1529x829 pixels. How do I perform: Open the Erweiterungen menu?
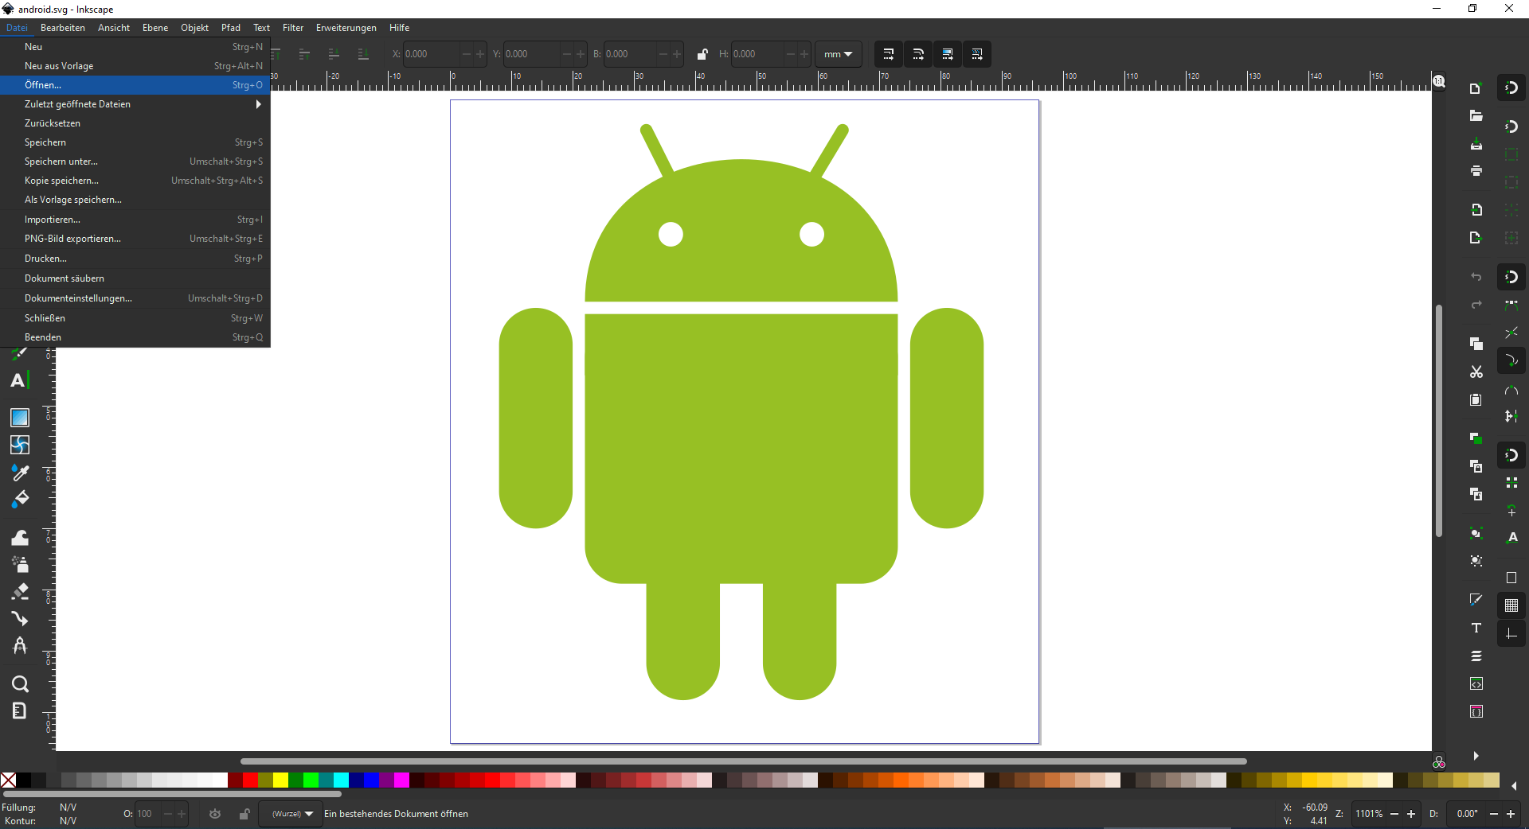pos(345,27)
